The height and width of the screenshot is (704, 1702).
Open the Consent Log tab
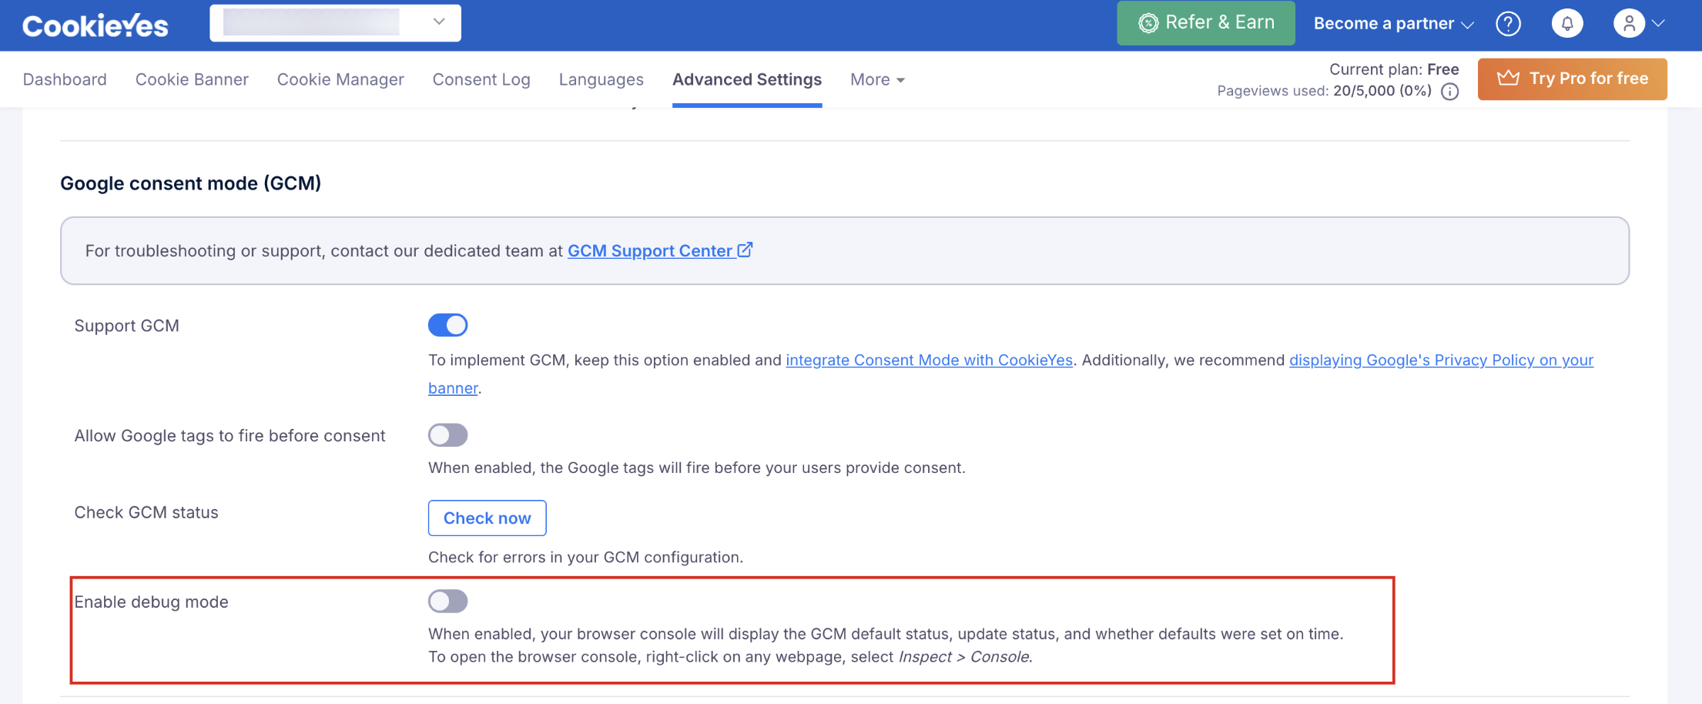coord(481,79)
